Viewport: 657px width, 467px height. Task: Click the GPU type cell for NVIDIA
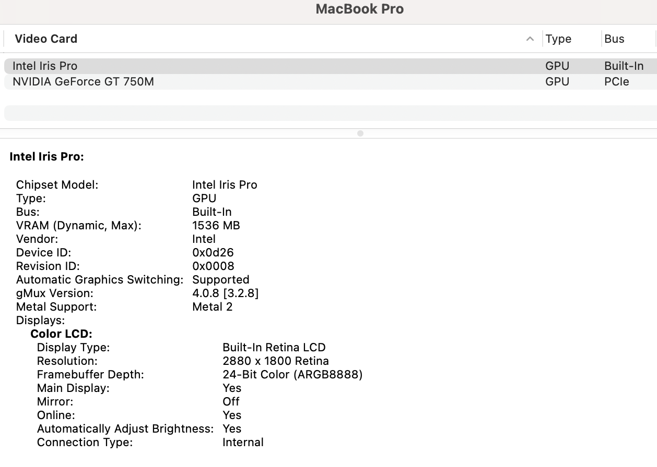coord(557,82)
